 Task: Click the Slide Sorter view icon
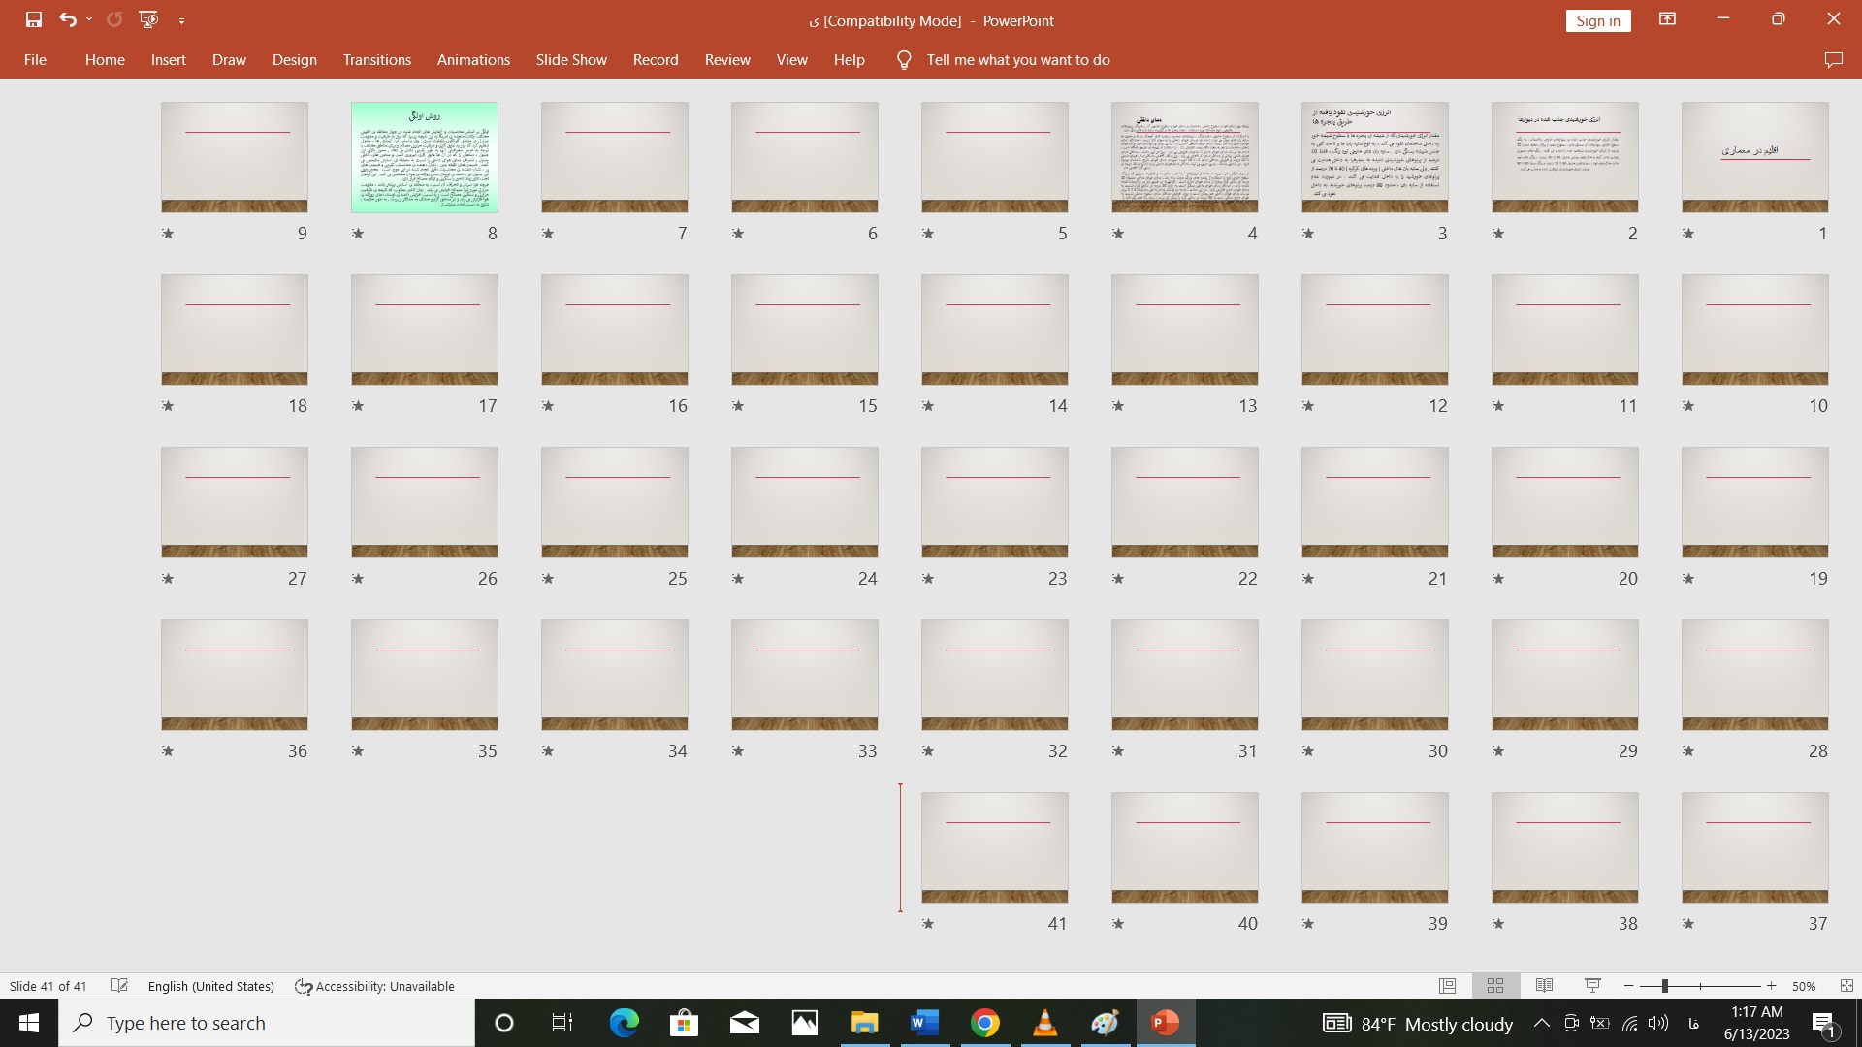click(1495, 986)
